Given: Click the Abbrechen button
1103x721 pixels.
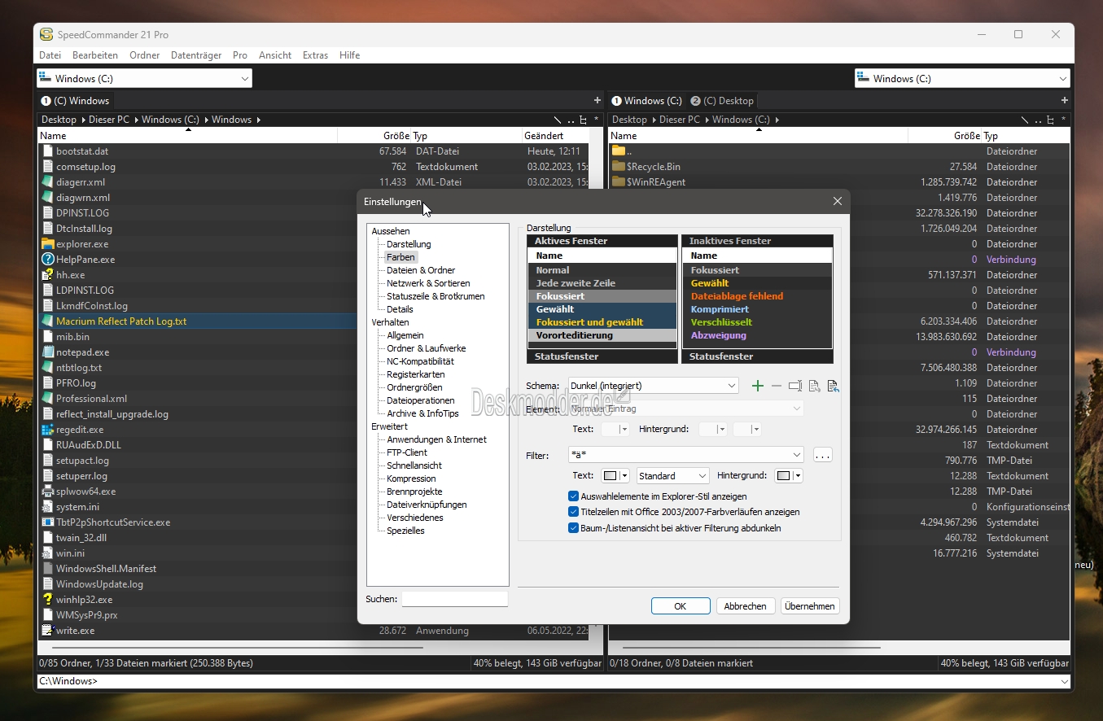Looking at the screenshot, I should [745, 606].
